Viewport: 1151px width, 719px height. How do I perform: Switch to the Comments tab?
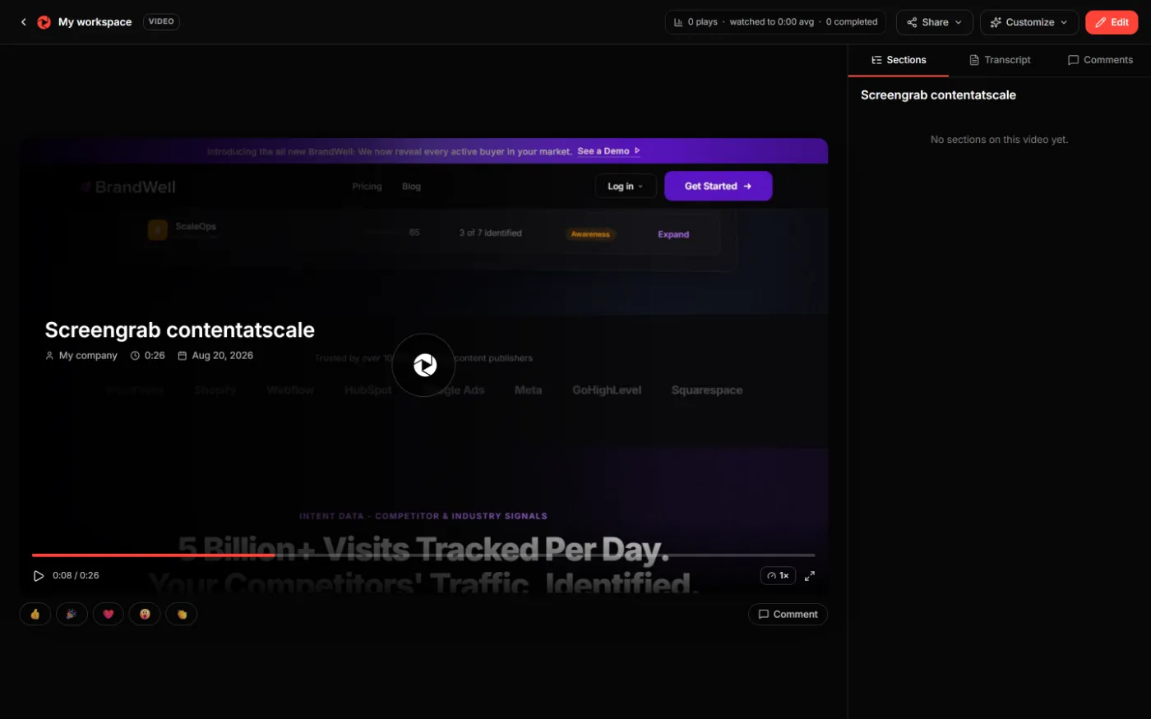point(1100,60)
